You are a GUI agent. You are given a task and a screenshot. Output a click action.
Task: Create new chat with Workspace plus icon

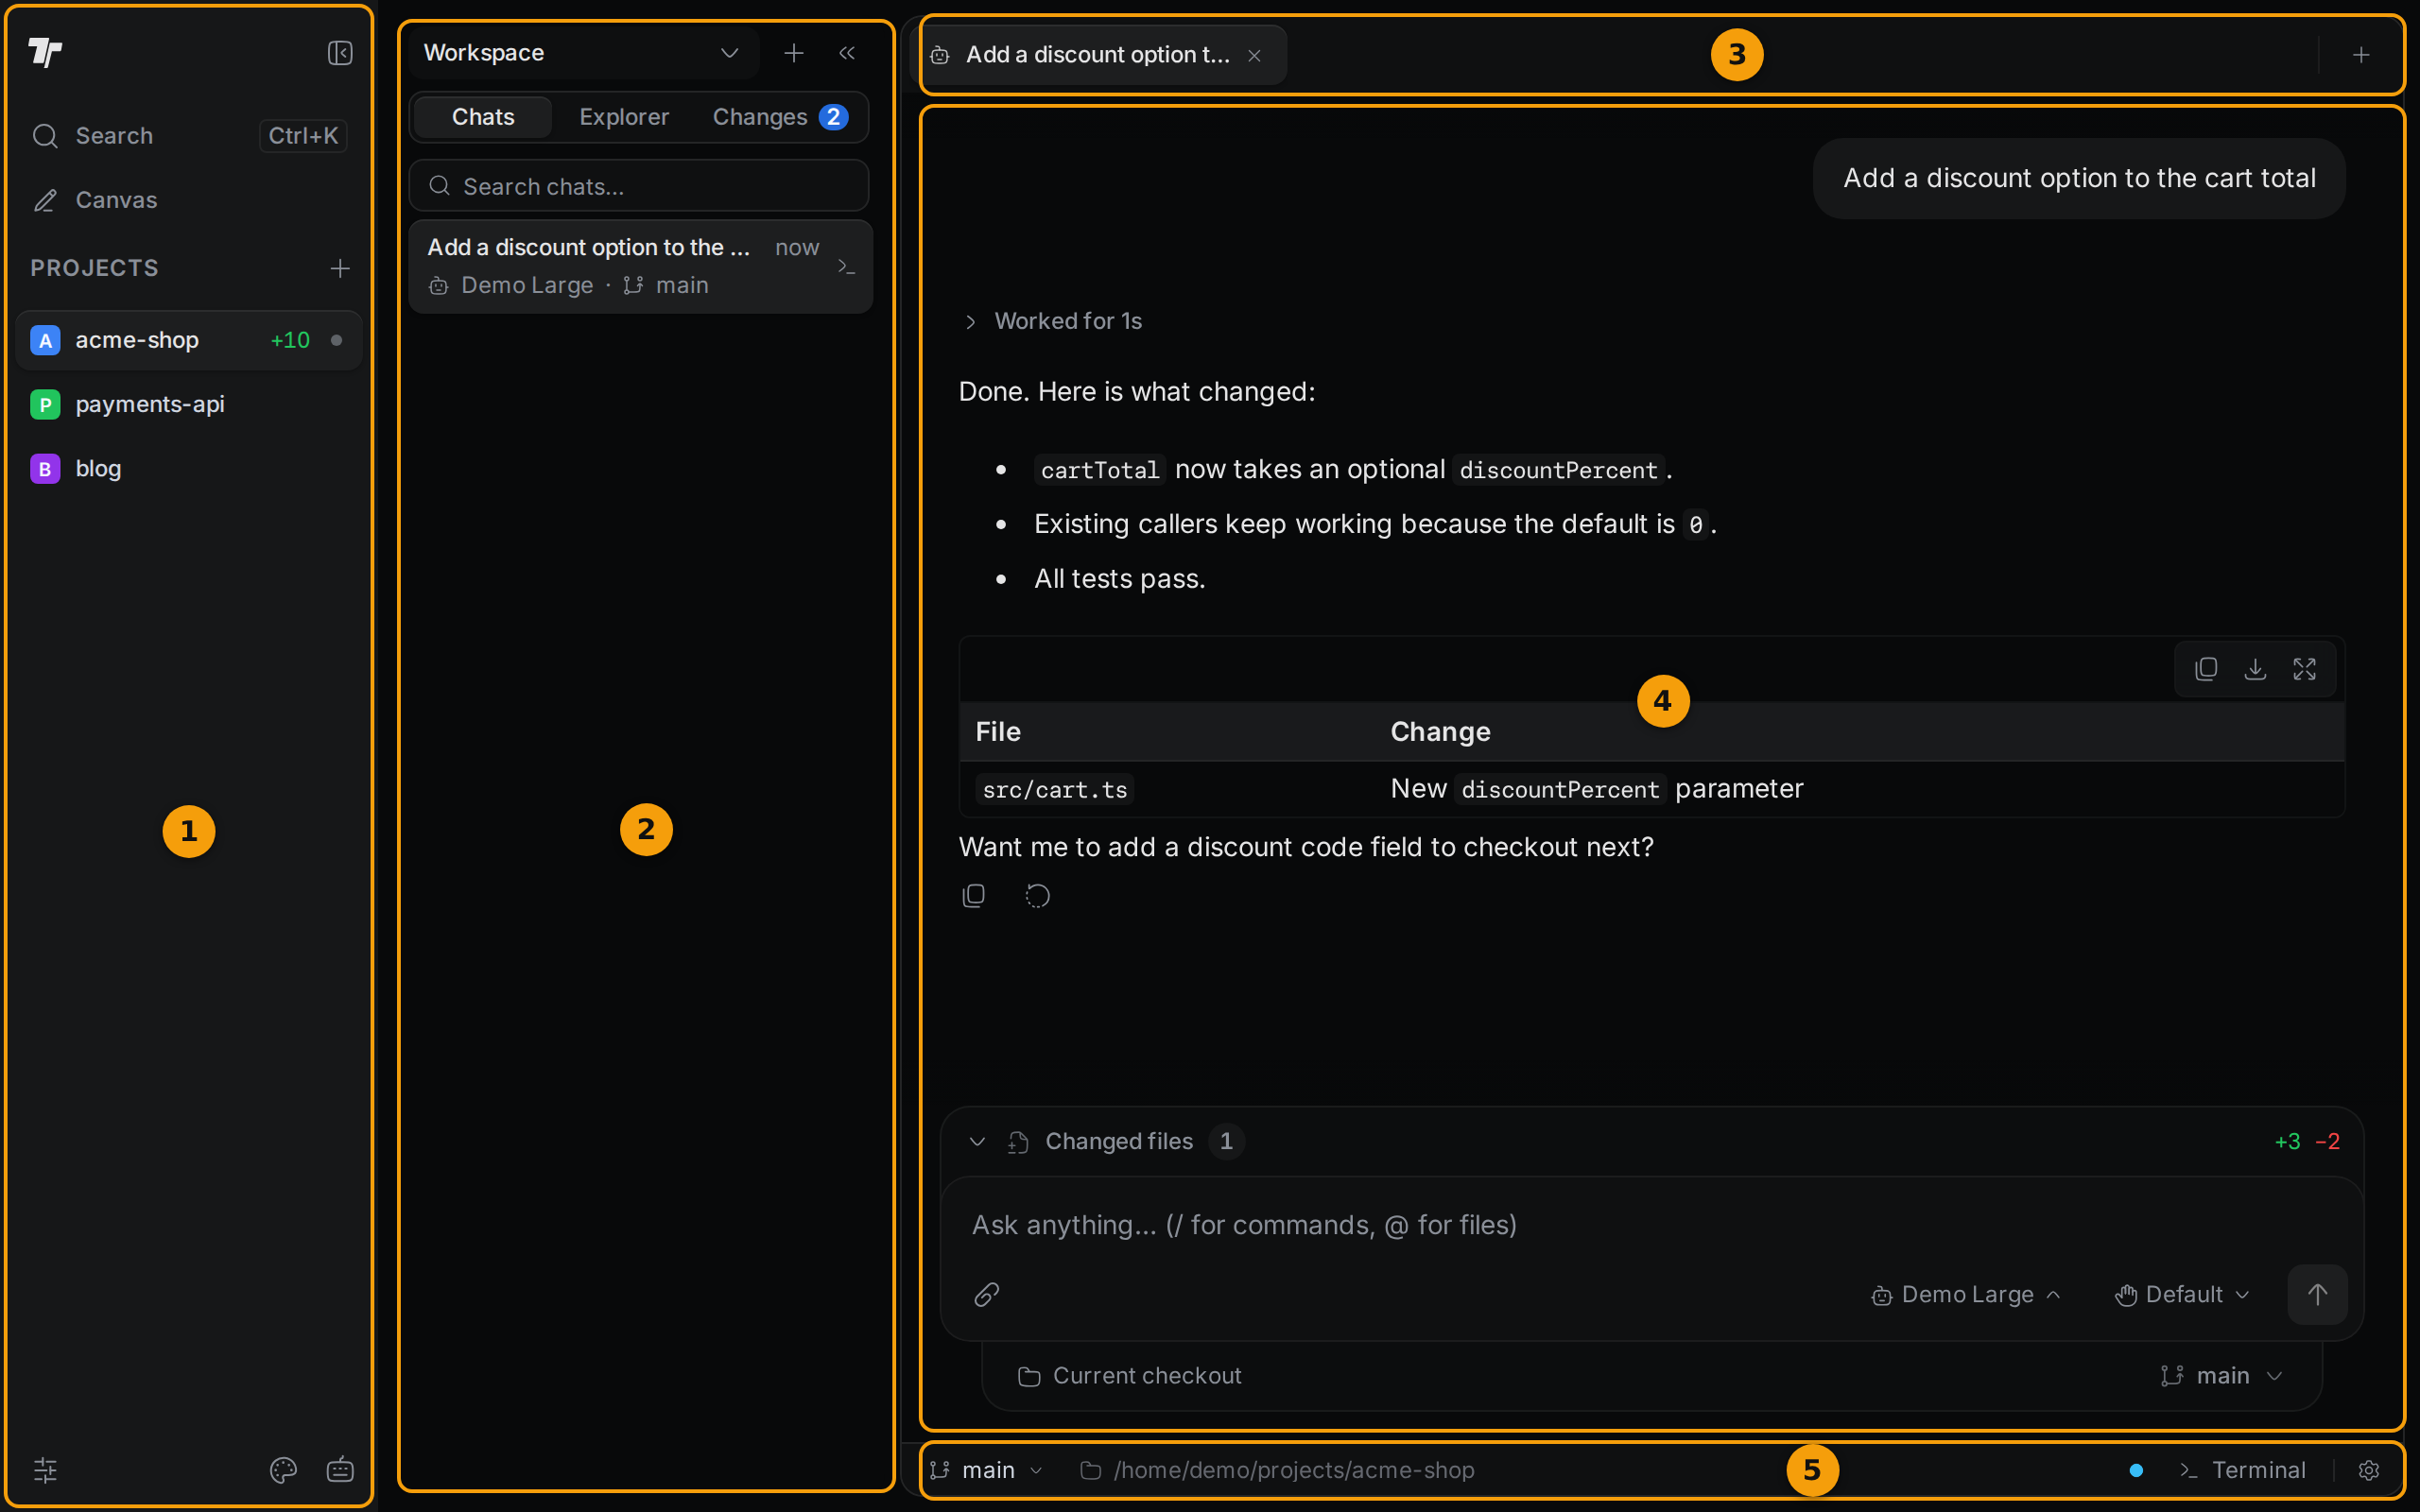click(x=794, y=53)
